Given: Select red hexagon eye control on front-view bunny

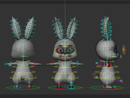Looking at the screenshot, I should click(59, 51).
